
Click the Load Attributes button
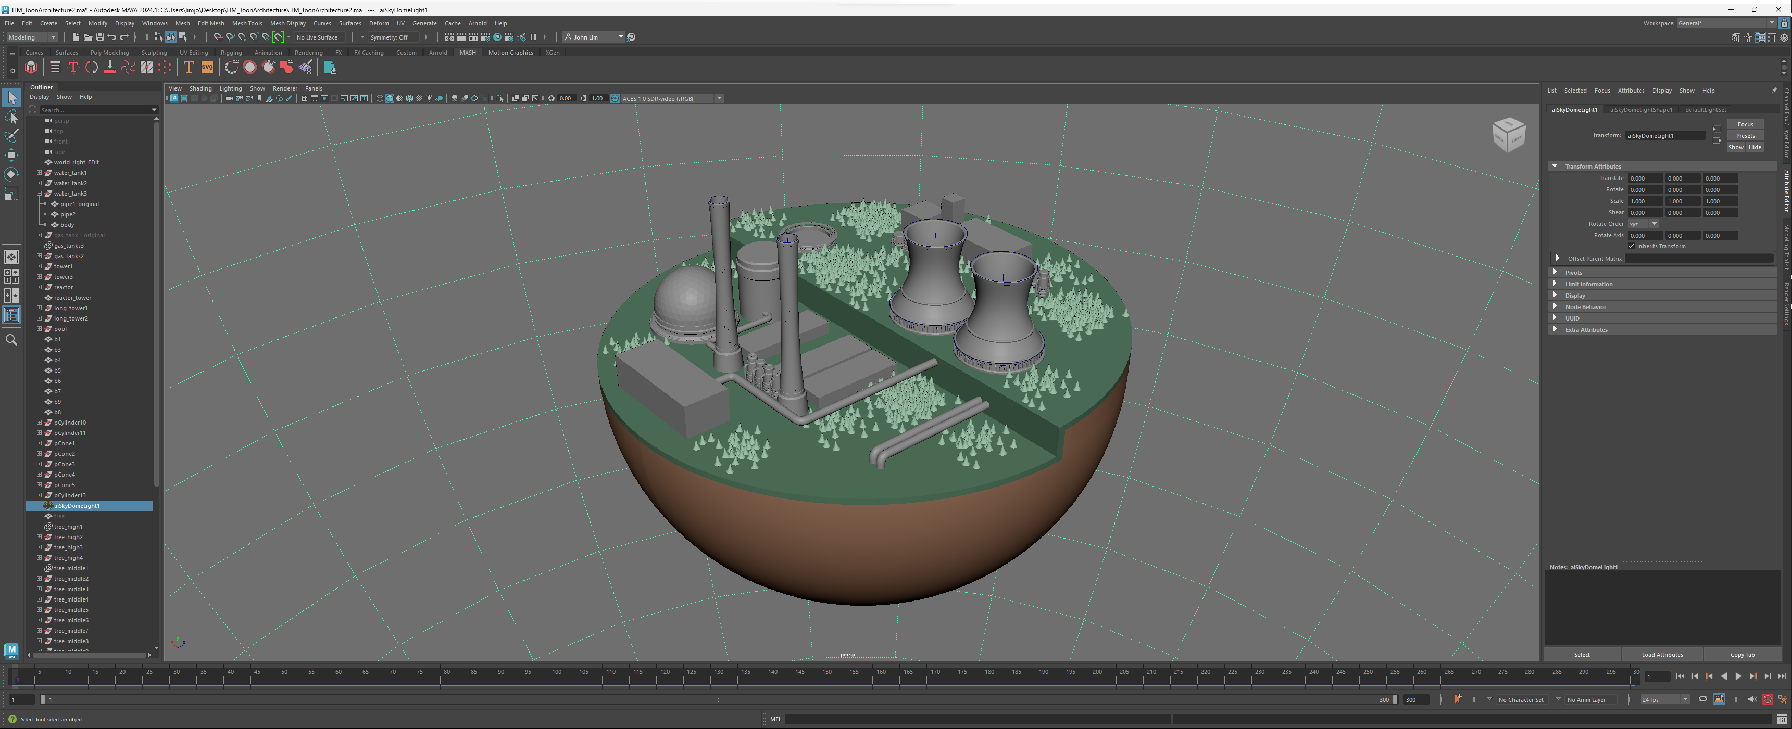coord(1662,655)
